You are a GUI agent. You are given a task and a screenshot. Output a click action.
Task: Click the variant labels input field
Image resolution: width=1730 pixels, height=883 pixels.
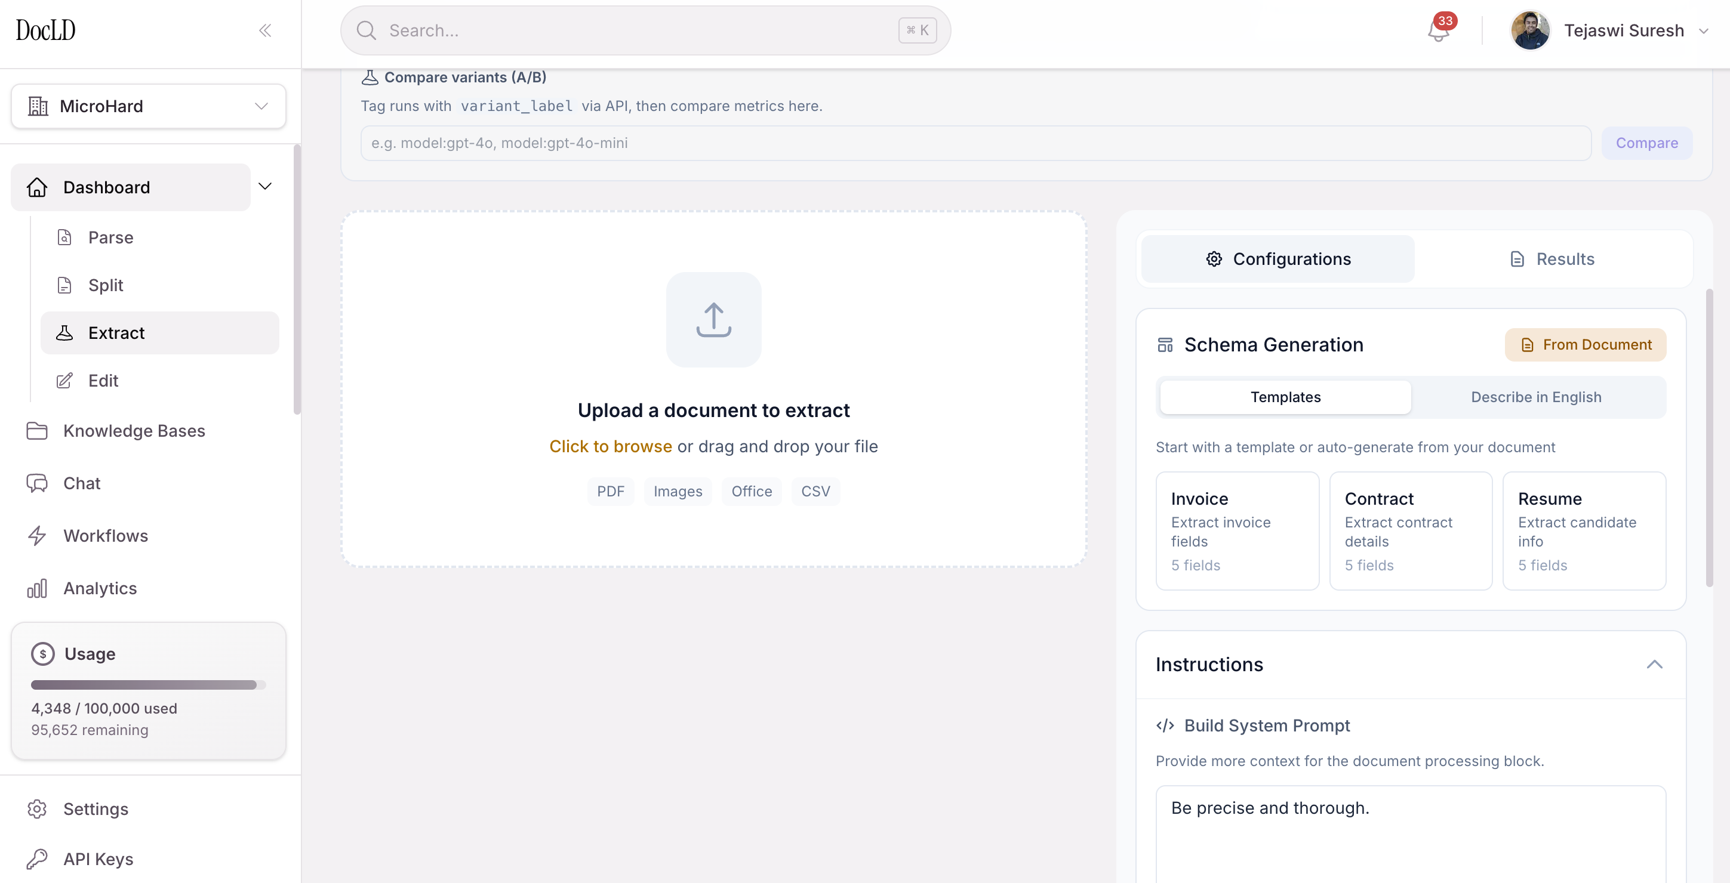[975, 143]
